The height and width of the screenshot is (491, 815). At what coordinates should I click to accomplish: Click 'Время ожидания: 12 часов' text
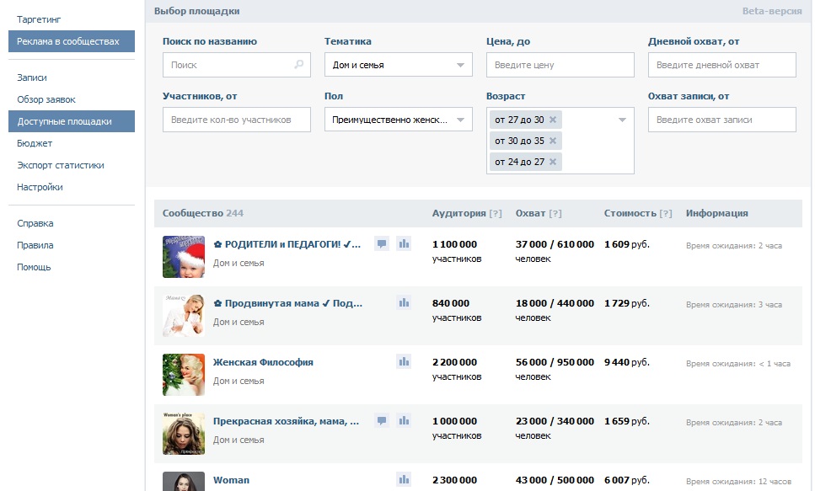(x=738, y=482)
